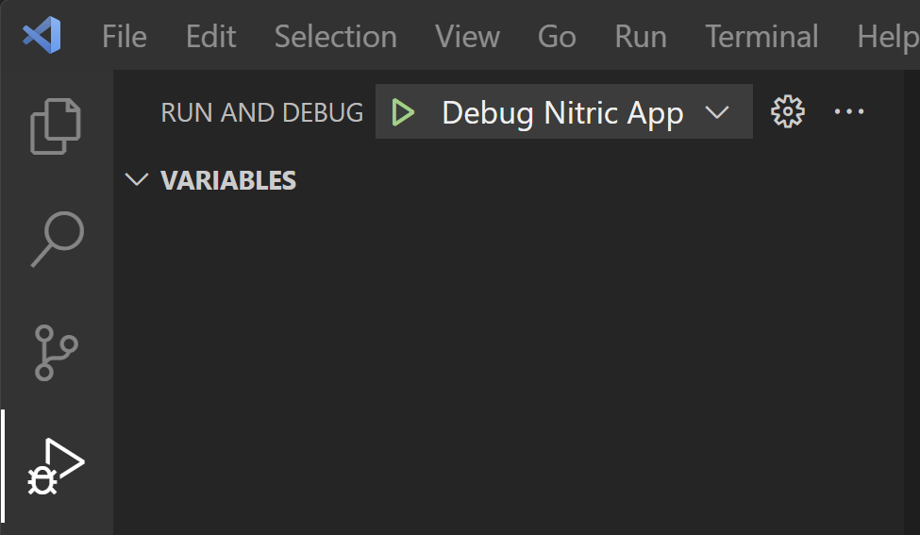Open the Help menu

(886, 37)
